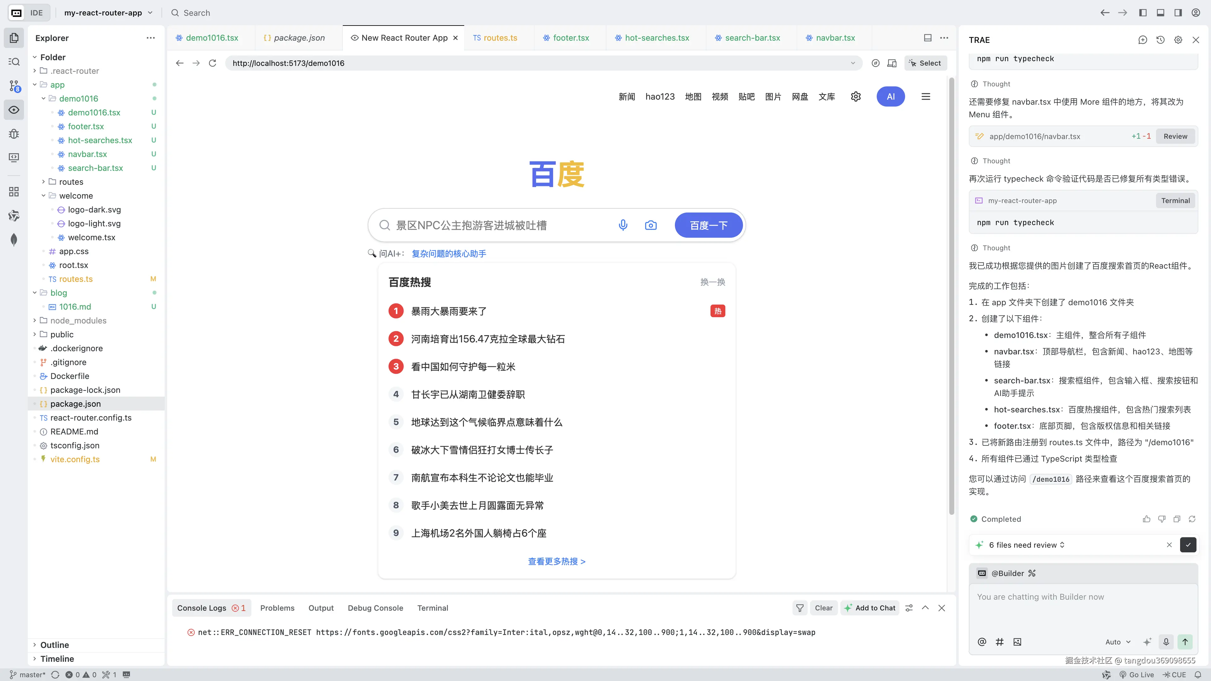
Task: Open the Search view in the sidebar
Action: (x=14, y=62)
